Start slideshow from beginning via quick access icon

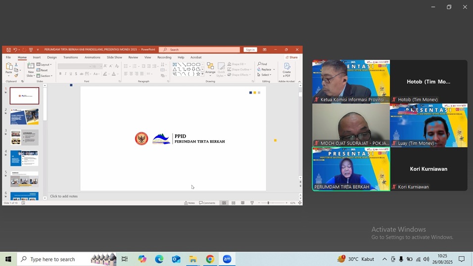click(x=31, y=50)
